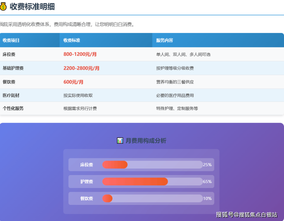The height and width of the screenshot is (221, 284).
Task: Click 单人间、双人间、多人间可选 description
Action: pos(183,54)
